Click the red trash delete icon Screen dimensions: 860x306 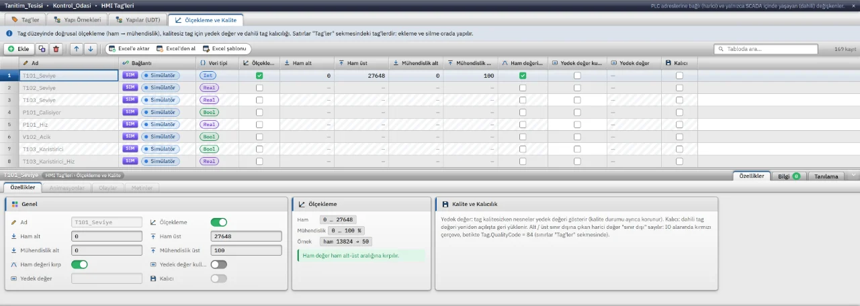(x=56, y=49)
